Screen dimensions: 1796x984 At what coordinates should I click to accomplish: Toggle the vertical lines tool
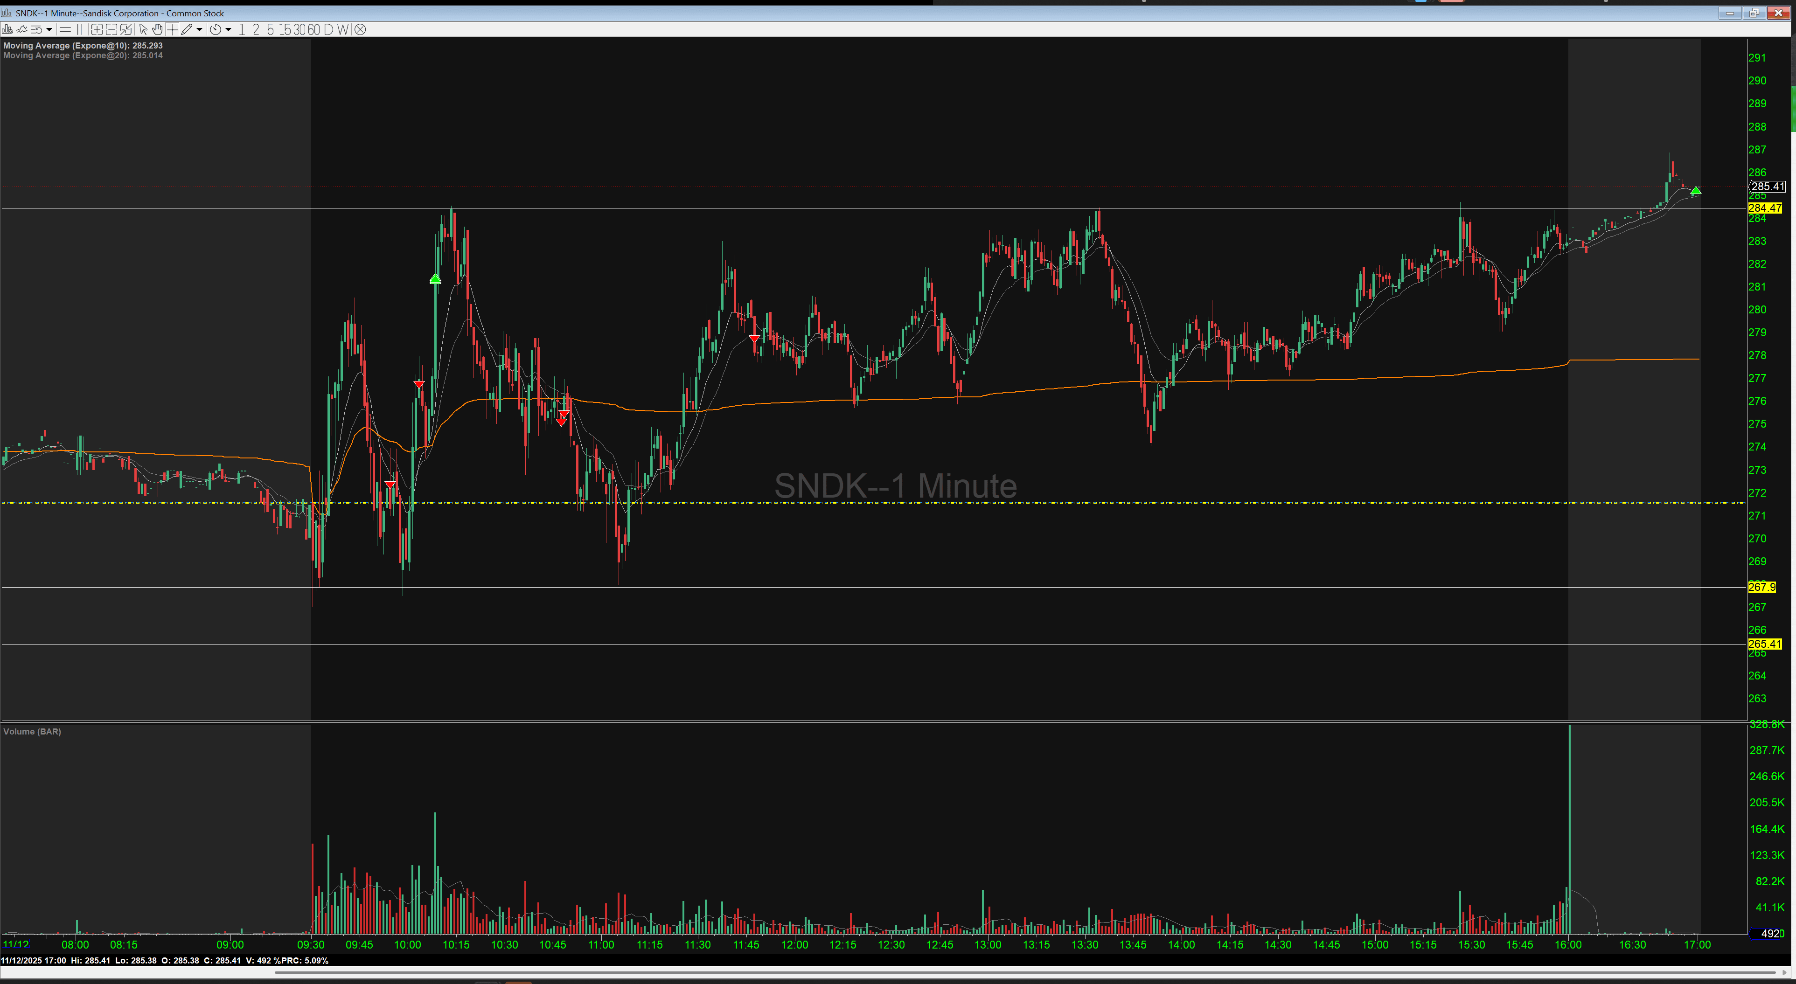79,29
